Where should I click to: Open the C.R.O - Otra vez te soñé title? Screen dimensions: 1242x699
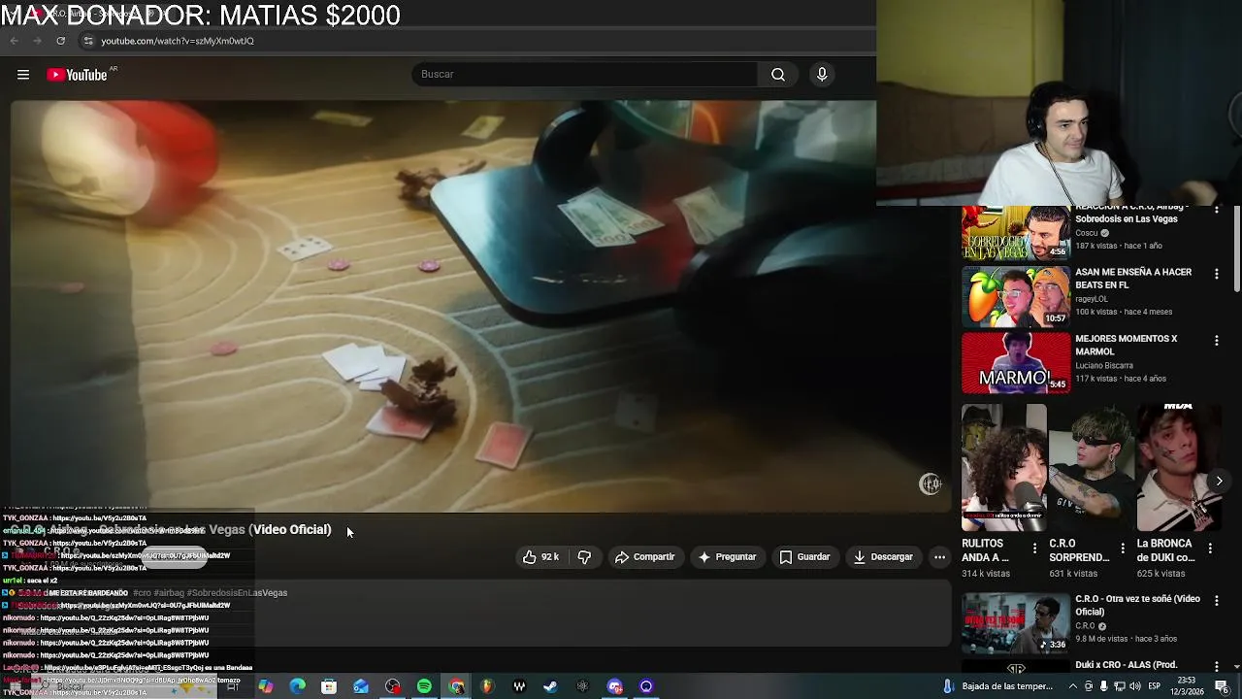[1137, 605]
